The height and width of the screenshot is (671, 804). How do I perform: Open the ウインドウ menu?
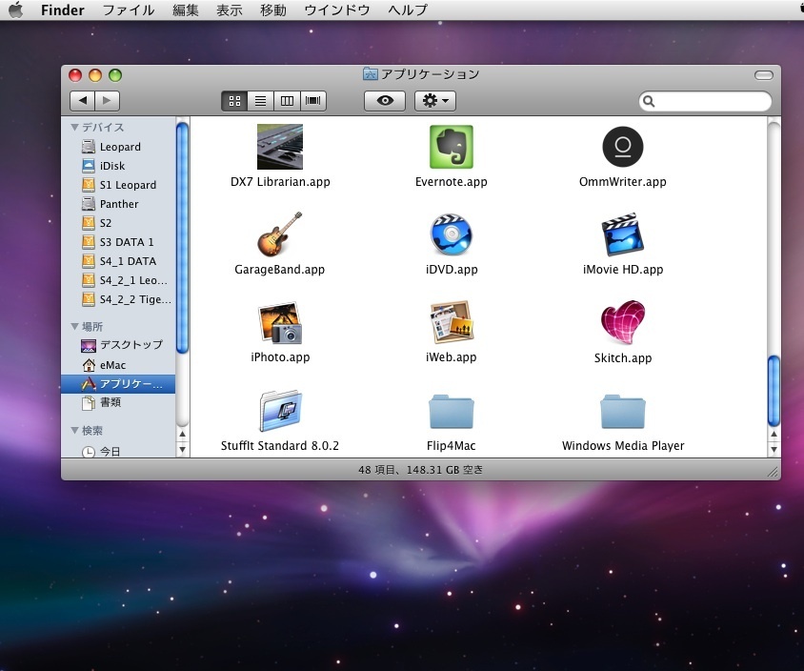(x=337, y=10)
